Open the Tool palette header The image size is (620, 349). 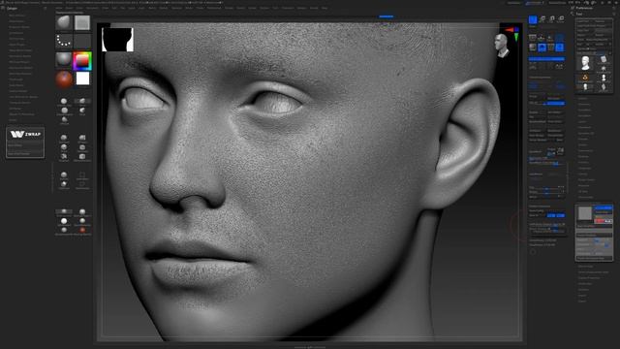click(579, 14)
